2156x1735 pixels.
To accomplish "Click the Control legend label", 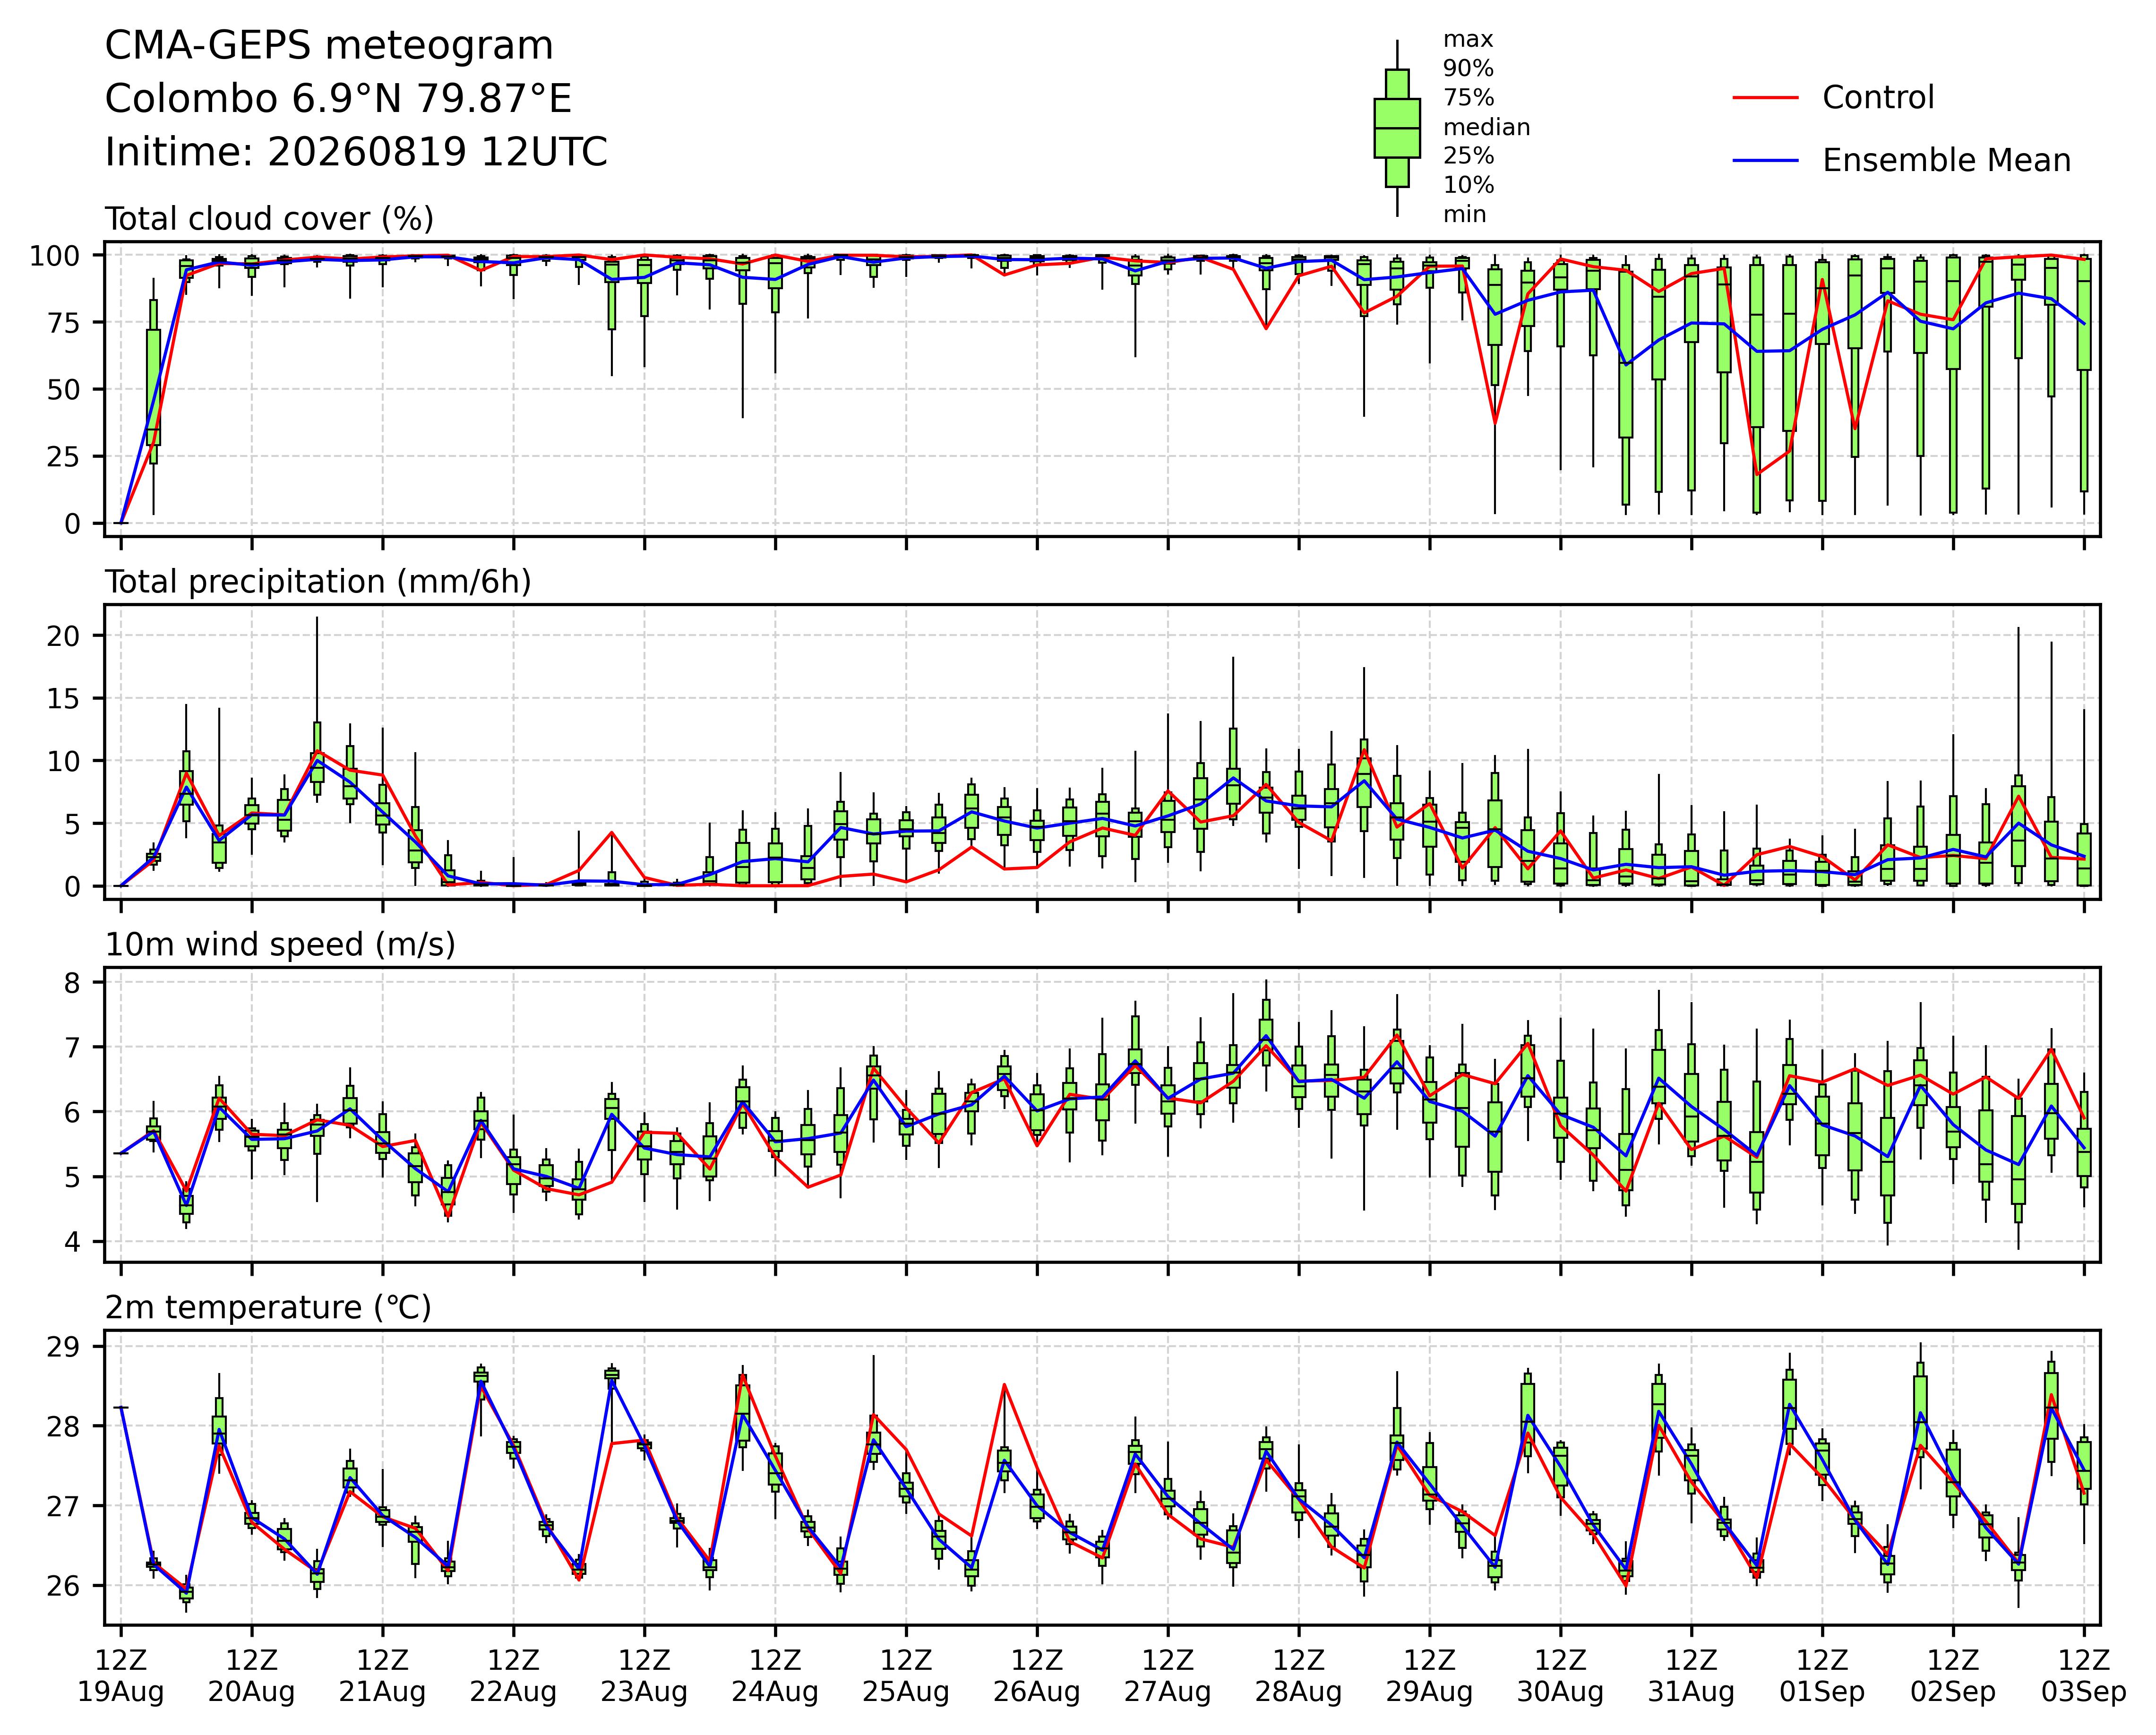I will (1878, 98).
